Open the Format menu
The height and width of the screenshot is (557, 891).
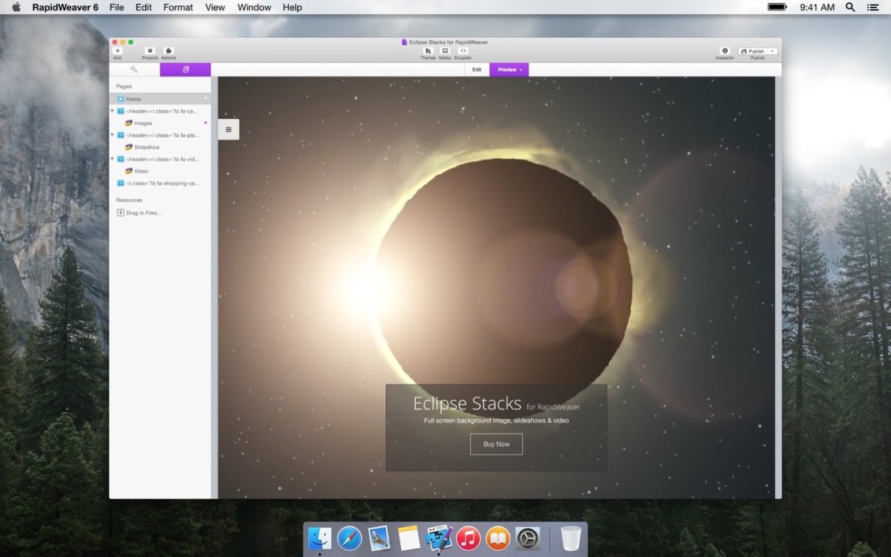tap(178, 7)
